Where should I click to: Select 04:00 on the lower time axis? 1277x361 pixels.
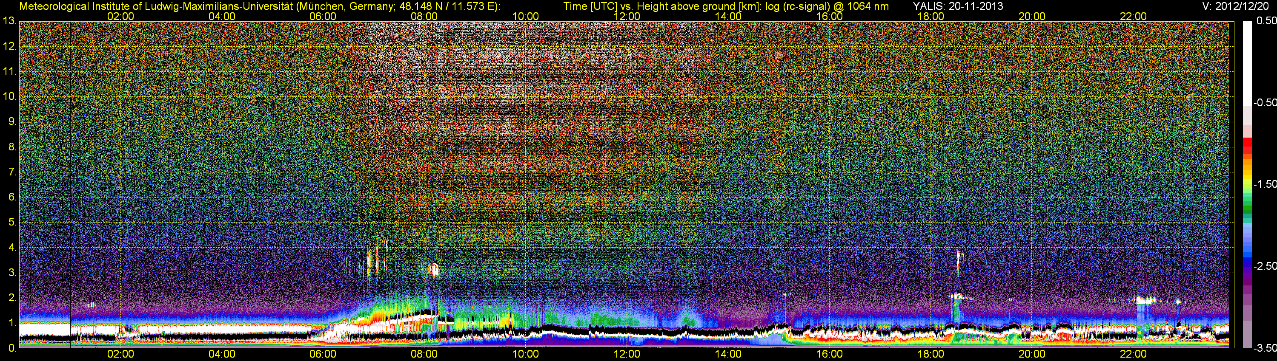coord(222,354)
